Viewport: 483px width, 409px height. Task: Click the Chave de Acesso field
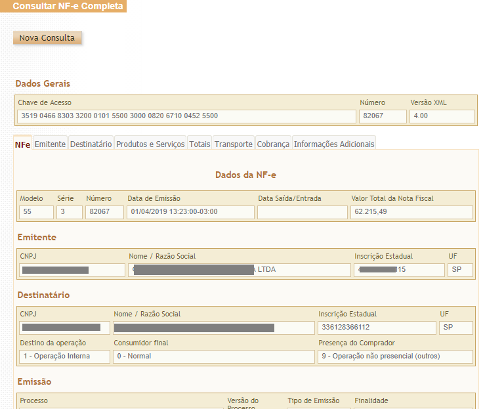(x=186, y=116)
